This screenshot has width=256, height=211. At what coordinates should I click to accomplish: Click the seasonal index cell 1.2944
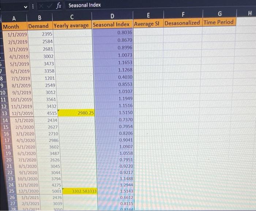click(x=115, y=185)
